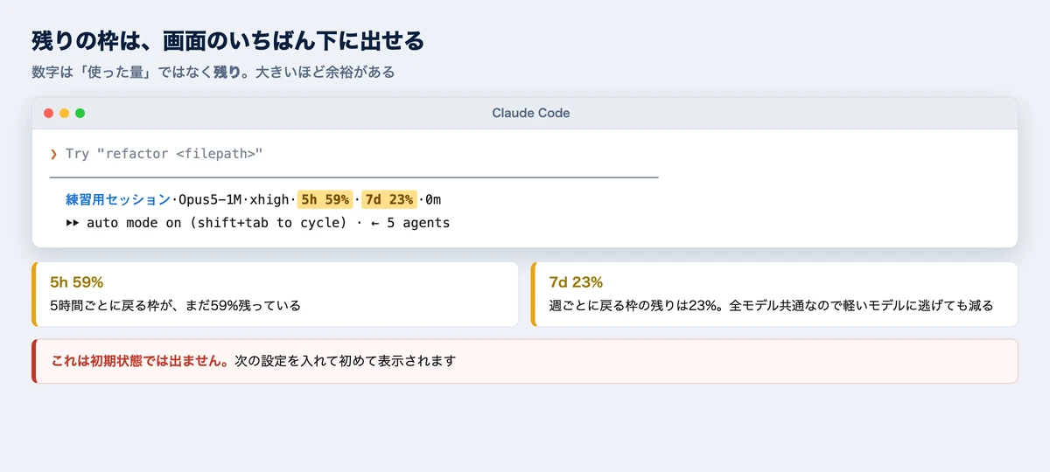The height and width of the screenshot is (472, 1050).
Task: Click the 7d 23% card heading
Action: pos(576,282)
